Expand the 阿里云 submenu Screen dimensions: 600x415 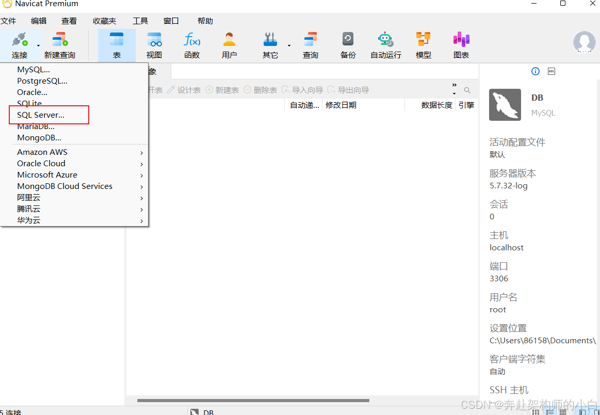(74, 198)
